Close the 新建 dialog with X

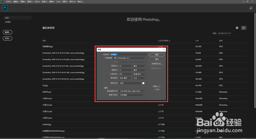click(x=164, y=50)
